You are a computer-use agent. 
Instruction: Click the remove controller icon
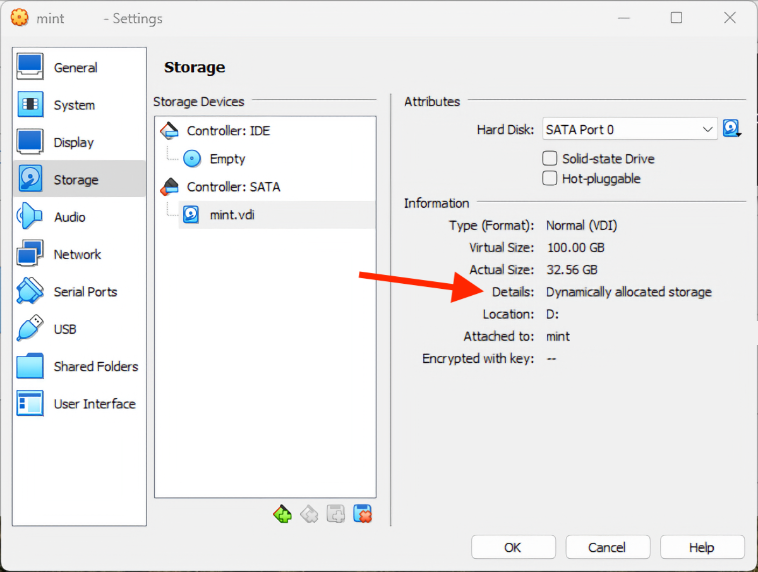[x=309, y=514]
